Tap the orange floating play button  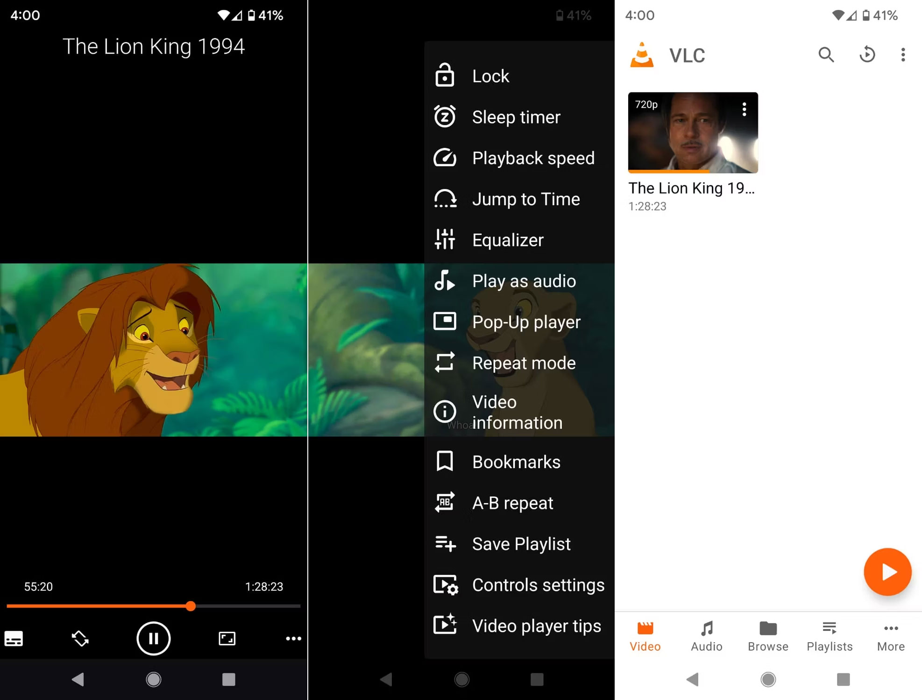(887, 572)
